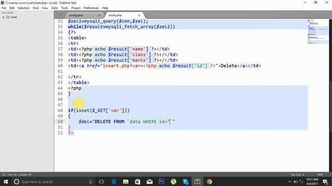Click the $sel1=mysqli_query line 32
332x186 pixels.
(x=108, y=21)
